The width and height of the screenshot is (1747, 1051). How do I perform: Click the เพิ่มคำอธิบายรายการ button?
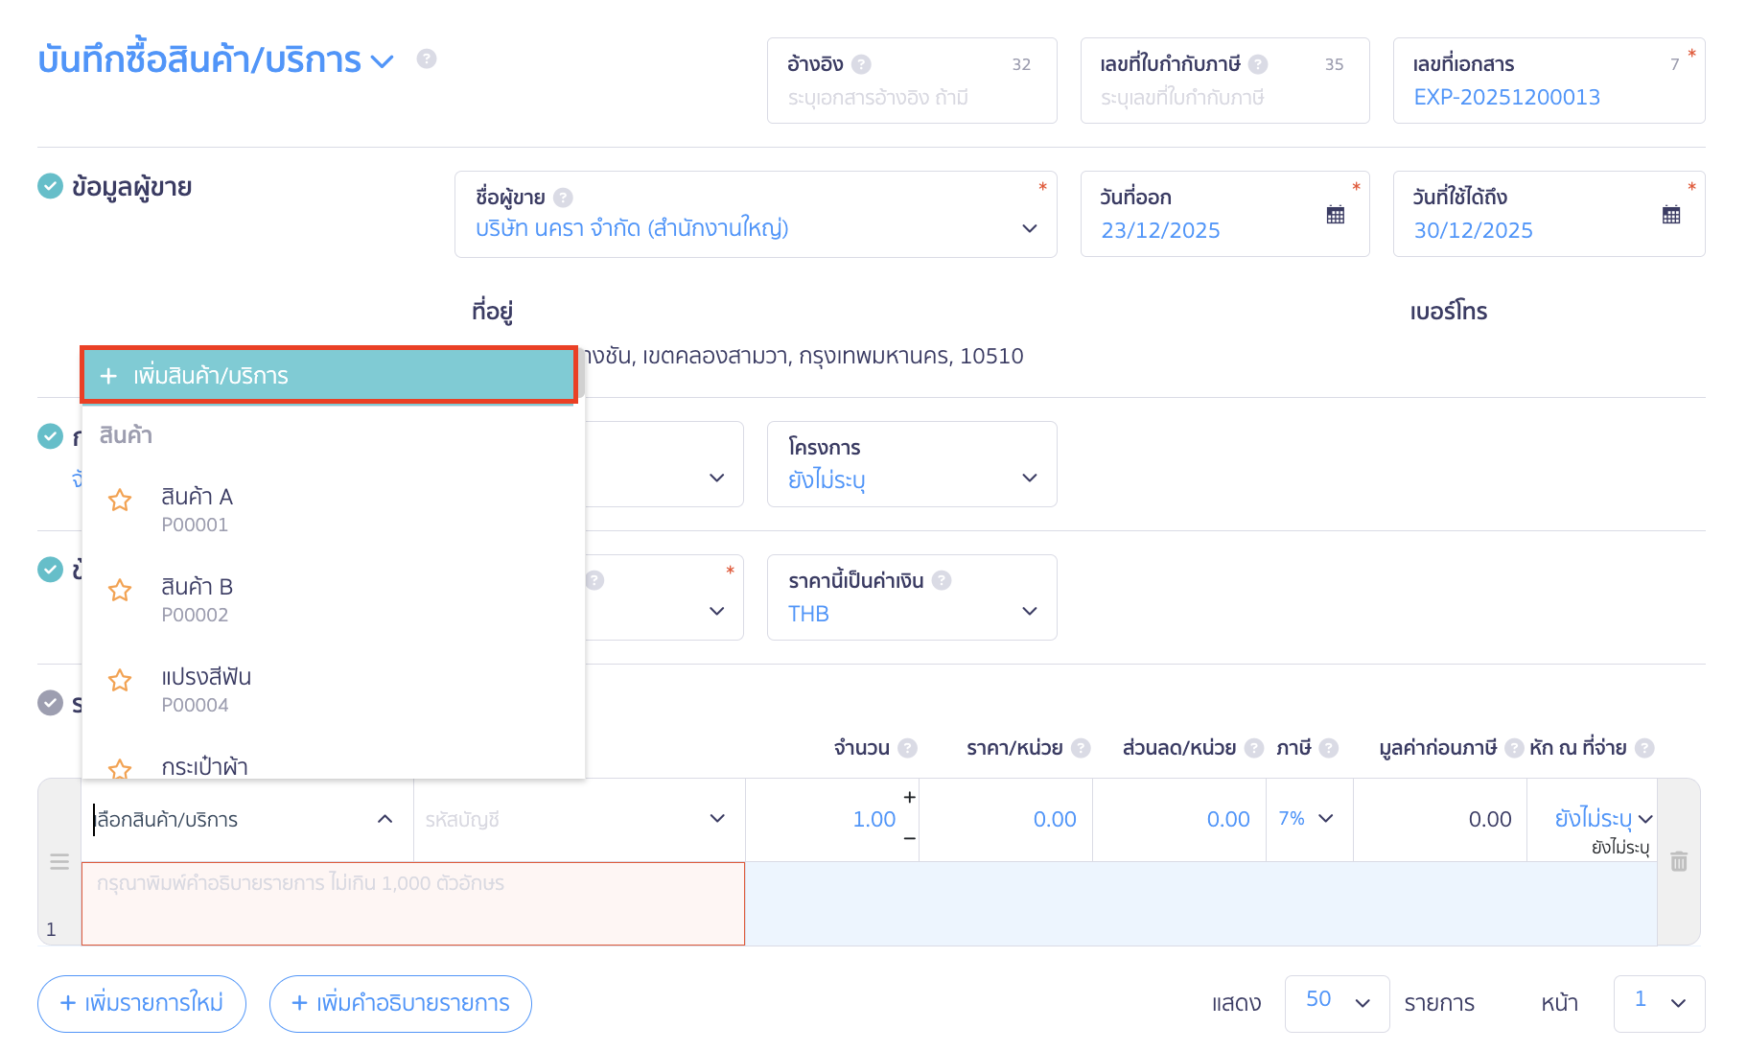coord(401,1003)
